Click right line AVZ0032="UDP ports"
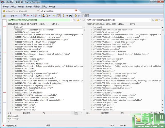Viewport: 165px width, 128px height. coord(103,105)
